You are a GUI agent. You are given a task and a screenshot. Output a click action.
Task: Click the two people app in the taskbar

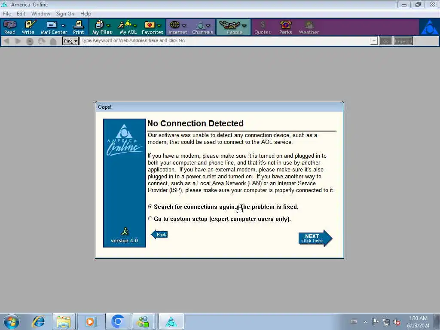[x=143, y=321]
